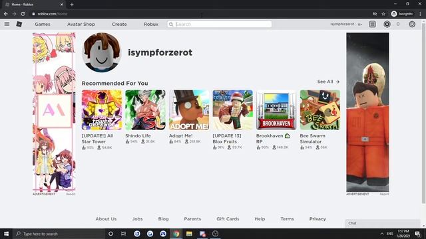Report the left anime advertisement
Image resolution: width=426 pixels, height=239 pixels.
click(x=71, y=194)
